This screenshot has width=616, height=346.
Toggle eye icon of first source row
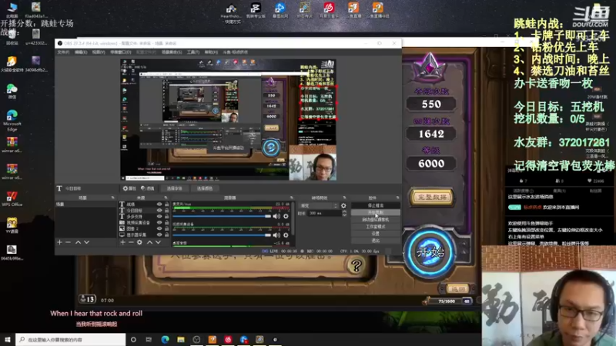(159, 205)
